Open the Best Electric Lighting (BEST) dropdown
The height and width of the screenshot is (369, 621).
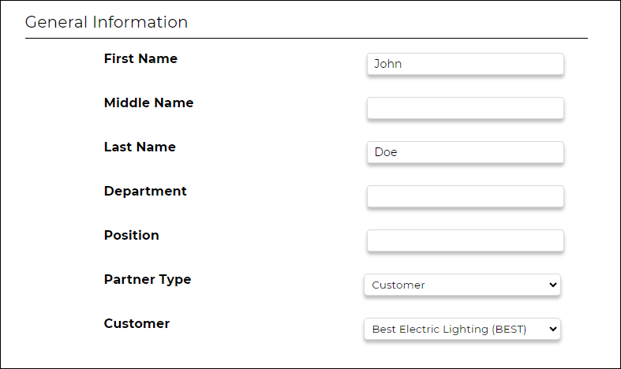[462, 329]
